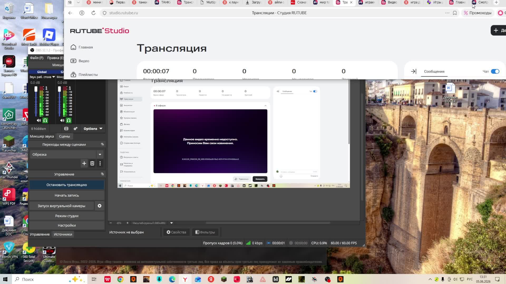The image size is (506, 284).
Task: Delete the selected transition with trash icon
Action: tap(92, 163)
